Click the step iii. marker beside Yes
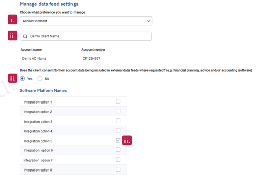Viewport: 257px width, 188px height. point(13,78)
